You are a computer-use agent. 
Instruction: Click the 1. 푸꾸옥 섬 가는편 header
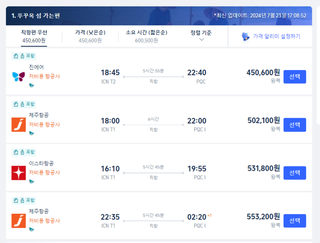36,16
